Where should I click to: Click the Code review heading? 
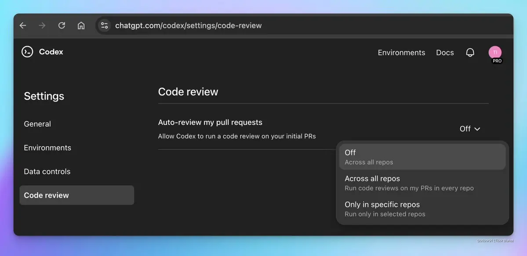(188, 92)
